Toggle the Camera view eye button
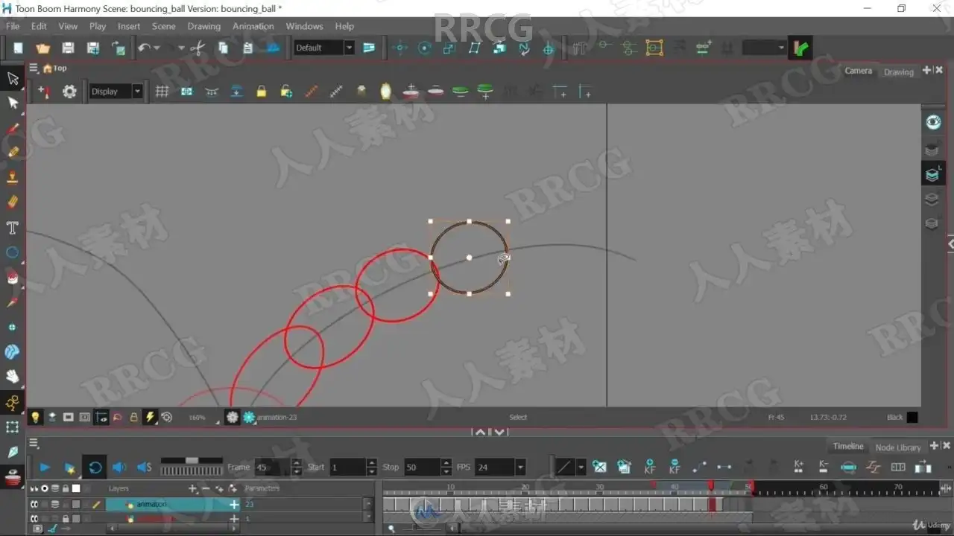Screen dimensions: 954x536 (933, 123)
